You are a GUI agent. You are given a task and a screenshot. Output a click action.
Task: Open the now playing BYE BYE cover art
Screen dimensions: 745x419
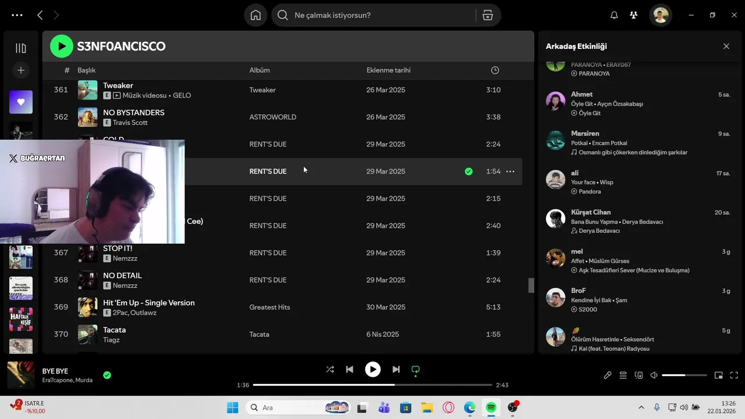coord(21,375)
